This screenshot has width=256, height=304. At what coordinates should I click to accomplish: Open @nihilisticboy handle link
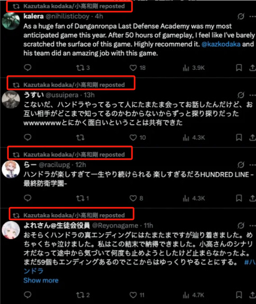pos(67,16)
